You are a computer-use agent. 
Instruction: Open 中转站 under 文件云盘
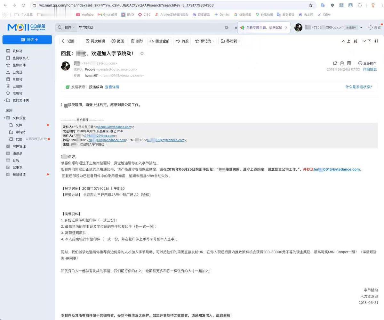[x=20, y=132]
